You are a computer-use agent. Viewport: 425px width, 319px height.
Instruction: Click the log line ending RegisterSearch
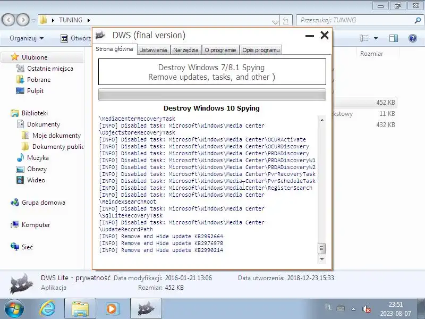206,188
